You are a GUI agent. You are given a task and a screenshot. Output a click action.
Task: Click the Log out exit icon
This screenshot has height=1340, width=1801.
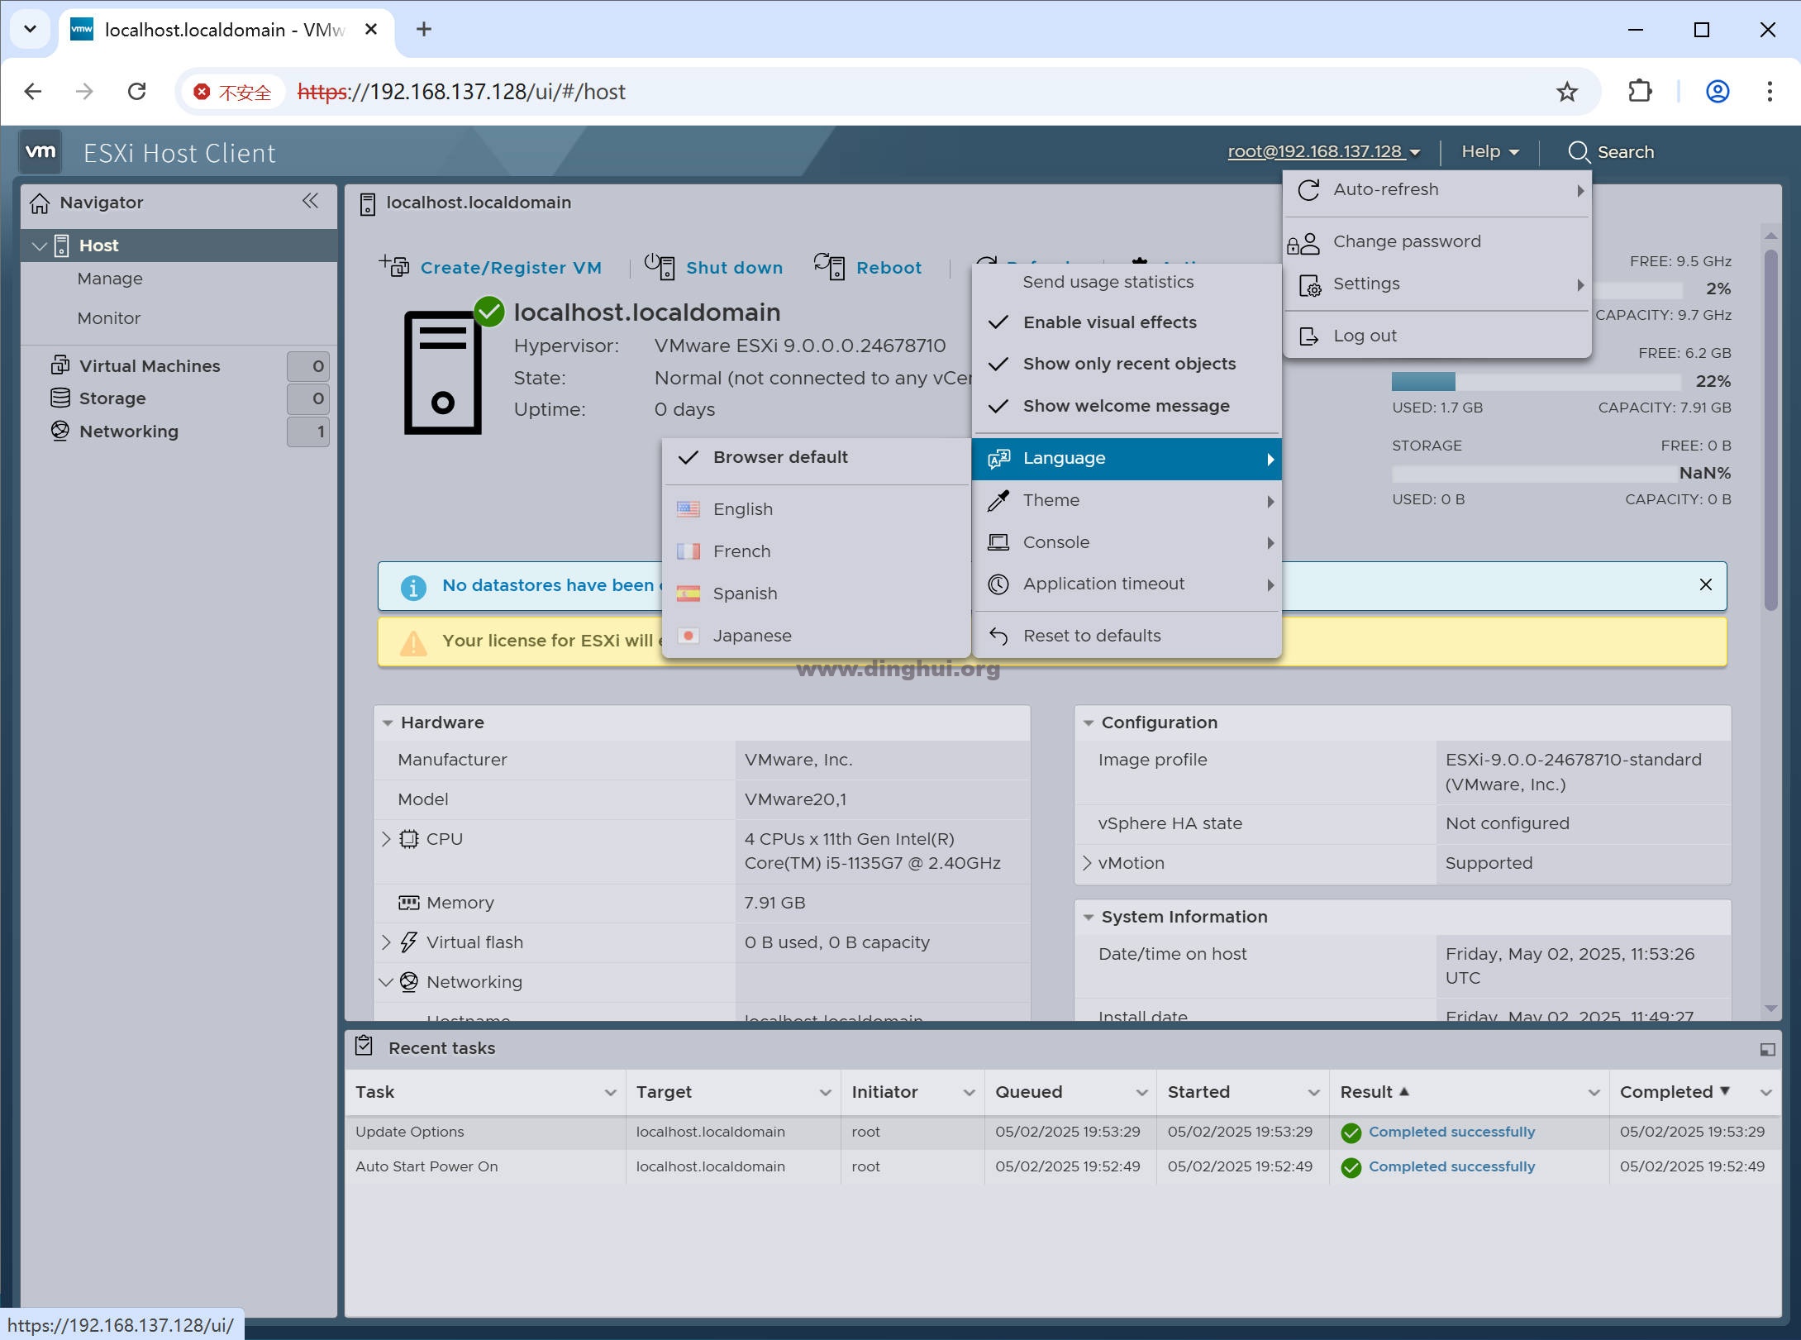pos(1308,336)
